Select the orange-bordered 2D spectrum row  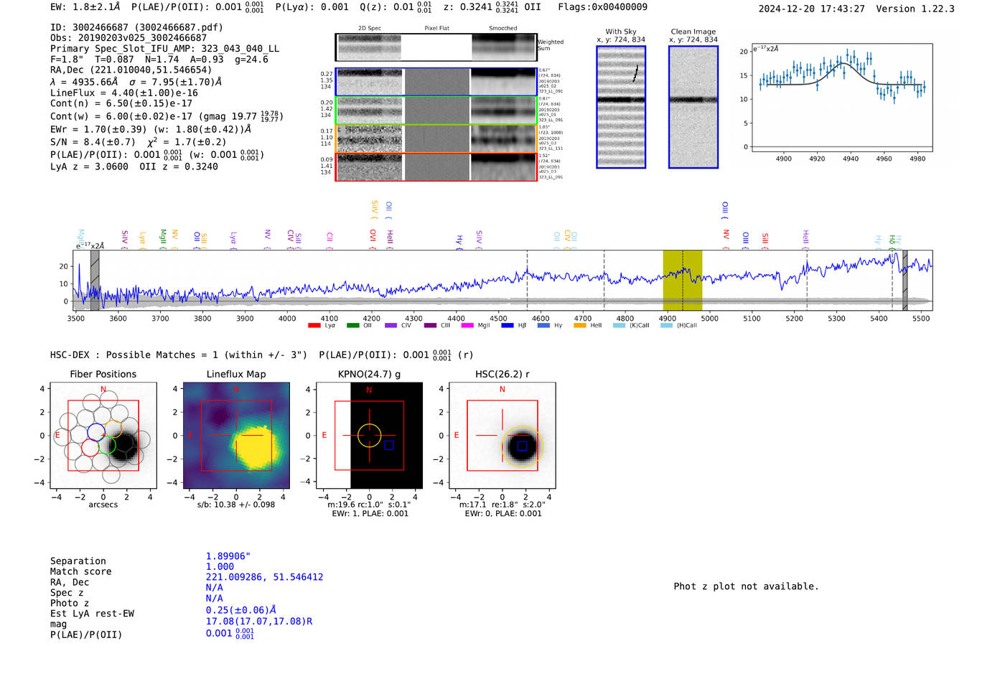point(436,139)
